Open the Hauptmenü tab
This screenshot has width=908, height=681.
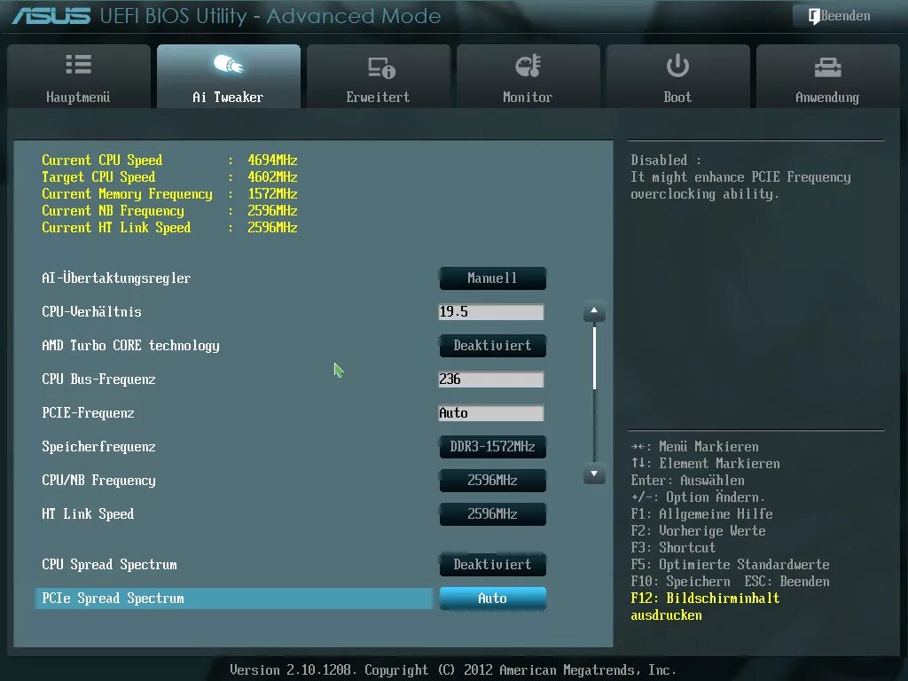point(79,76)
